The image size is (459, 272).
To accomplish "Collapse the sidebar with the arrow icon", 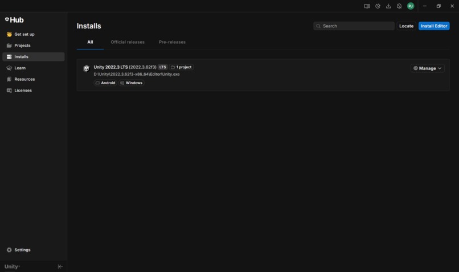I will click(x=60, y=266).
